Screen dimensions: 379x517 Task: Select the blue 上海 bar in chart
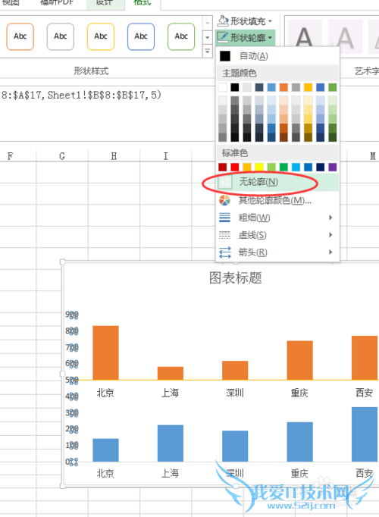click(x=171, y=443)
